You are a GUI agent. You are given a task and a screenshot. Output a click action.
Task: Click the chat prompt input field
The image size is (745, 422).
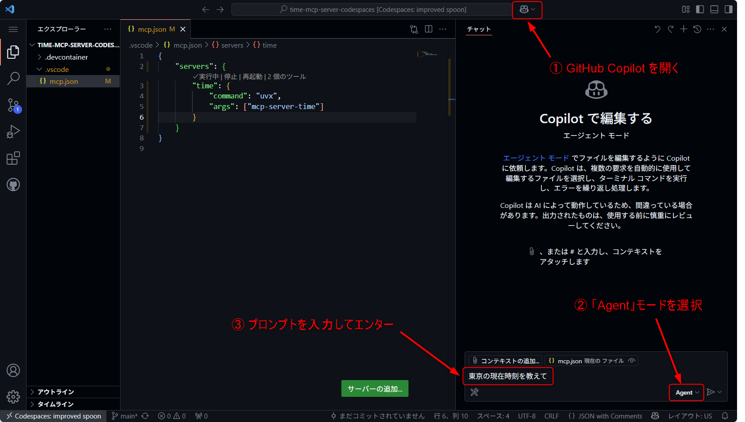click(595, 376)
